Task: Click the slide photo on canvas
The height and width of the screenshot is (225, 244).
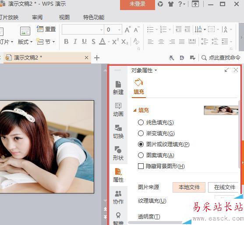Action: (47, 147)
